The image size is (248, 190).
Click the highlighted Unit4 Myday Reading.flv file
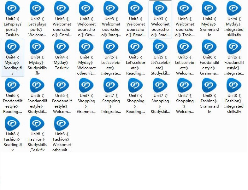pyautogui.click(x=13, y=48)
